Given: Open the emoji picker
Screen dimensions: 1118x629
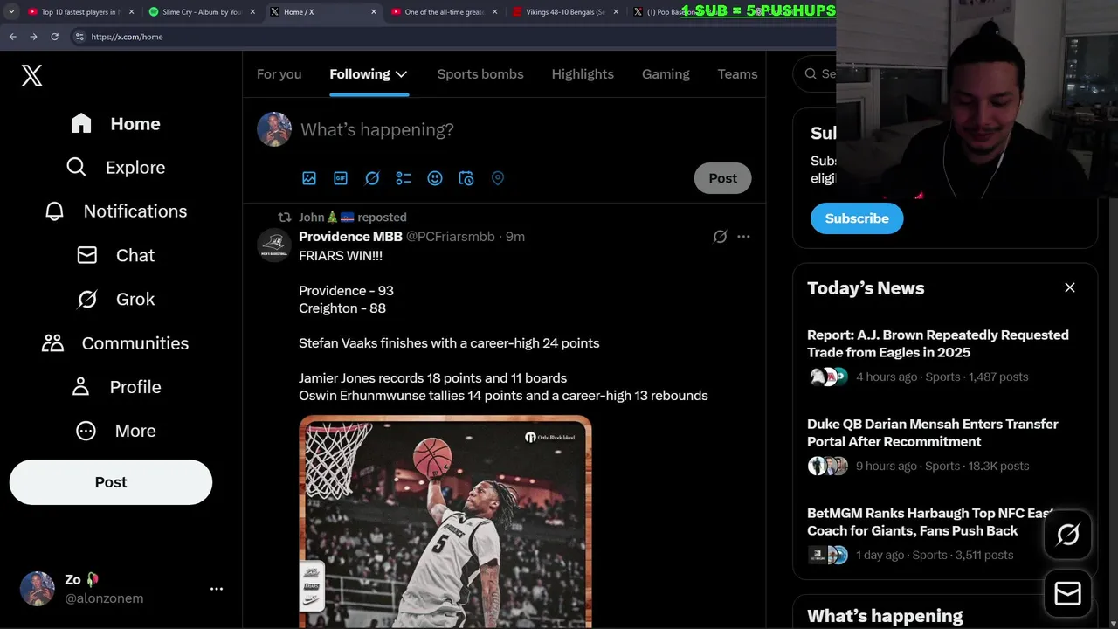Looking at the screenshot, I should pyautogui.click(x=435, y=178).
